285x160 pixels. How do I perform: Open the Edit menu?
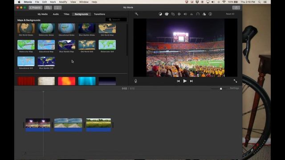point(45,2)
